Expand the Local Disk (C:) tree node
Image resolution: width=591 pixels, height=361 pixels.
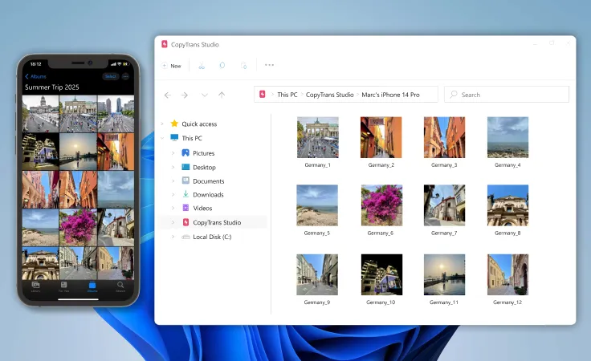tap(173, 237)
